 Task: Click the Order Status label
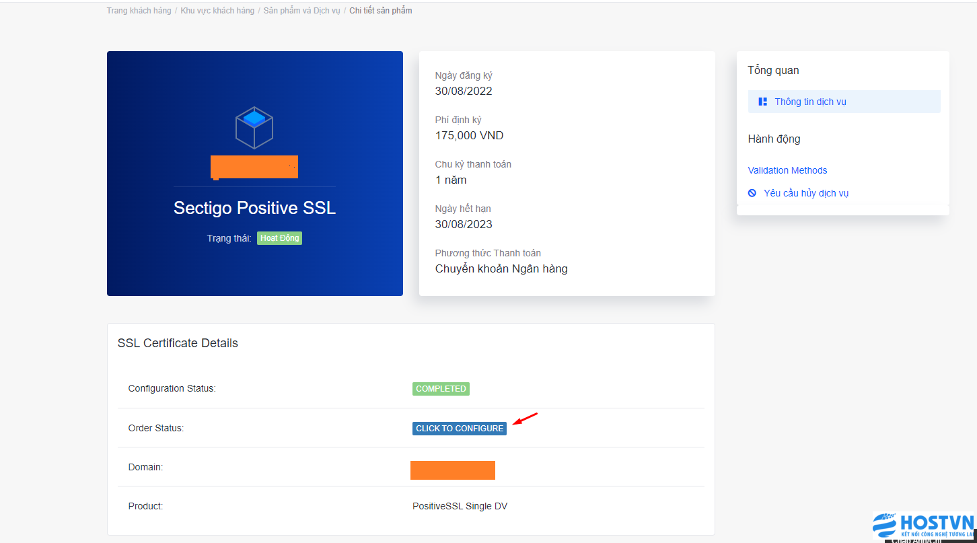tap(155, 428)
